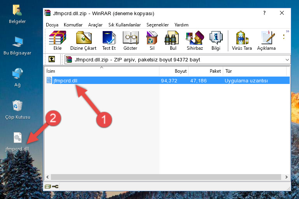This screenshot has width=299, height=199.
Task: Open the Dosya menu
Action: [x=52, y=25]
